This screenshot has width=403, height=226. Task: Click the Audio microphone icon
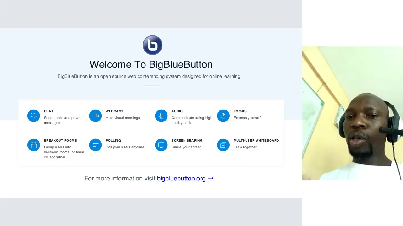(161, 116)
